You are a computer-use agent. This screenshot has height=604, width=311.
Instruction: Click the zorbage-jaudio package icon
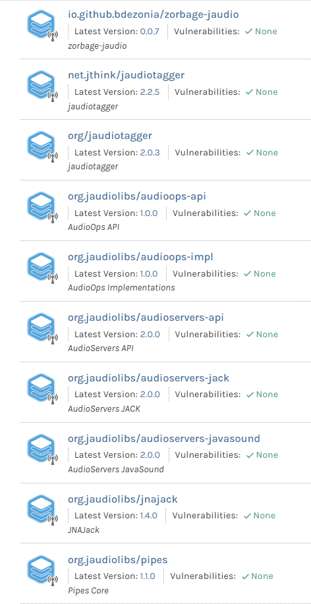tap(42, 26)
